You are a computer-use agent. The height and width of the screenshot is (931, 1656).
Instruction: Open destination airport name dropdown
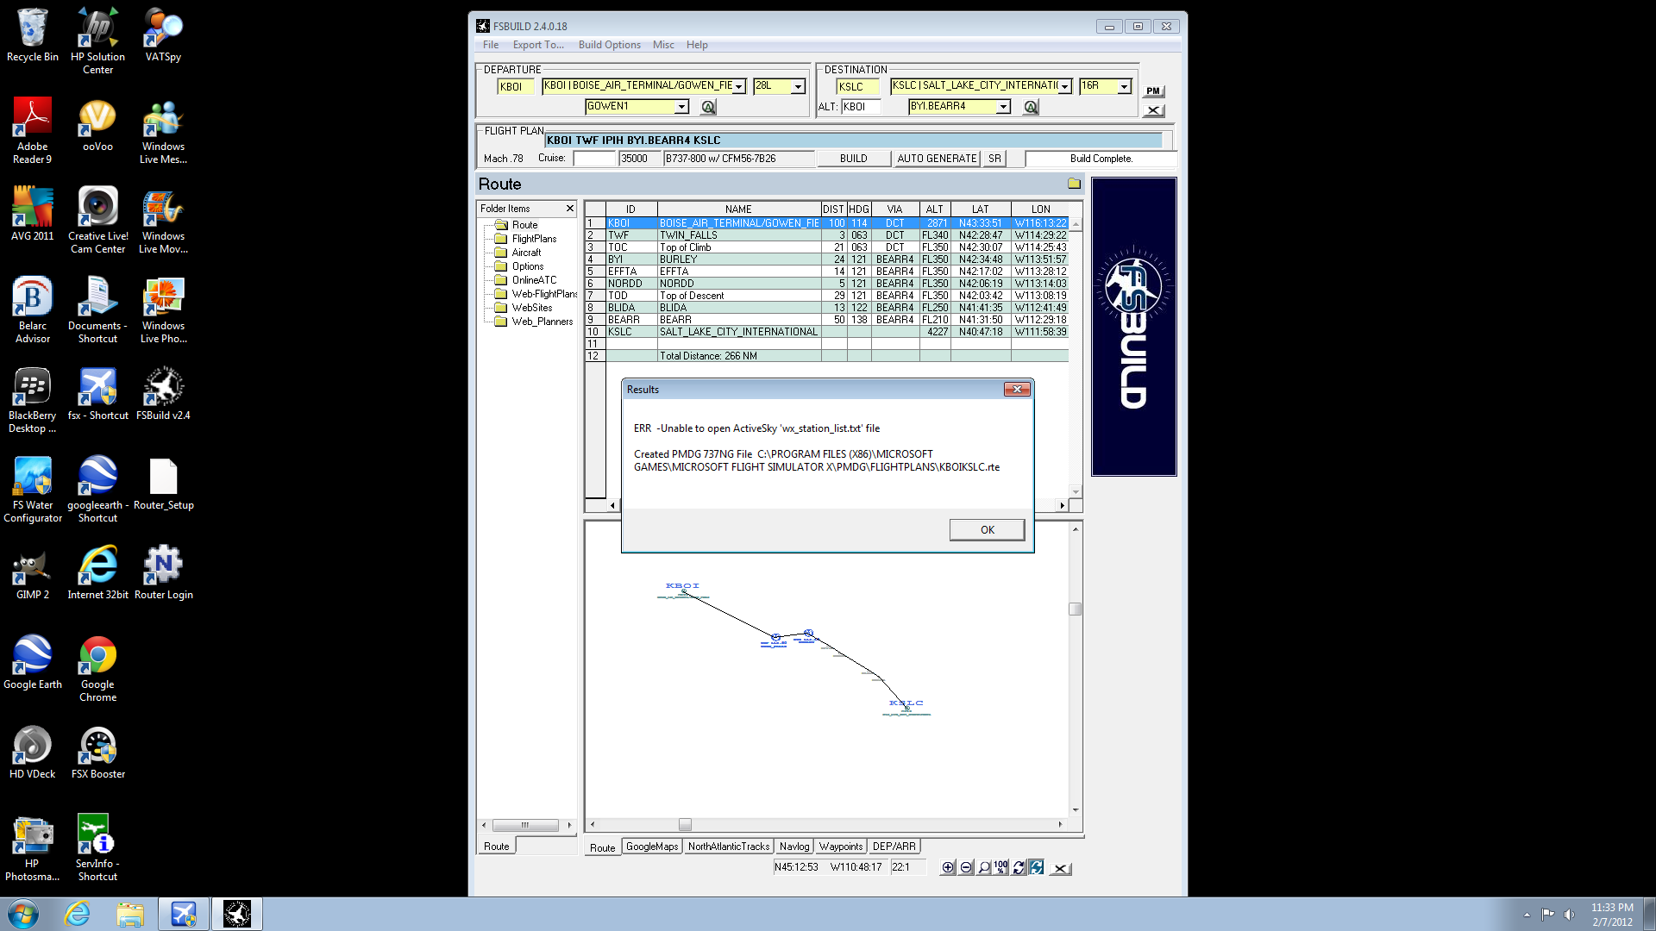(1065, 86)
